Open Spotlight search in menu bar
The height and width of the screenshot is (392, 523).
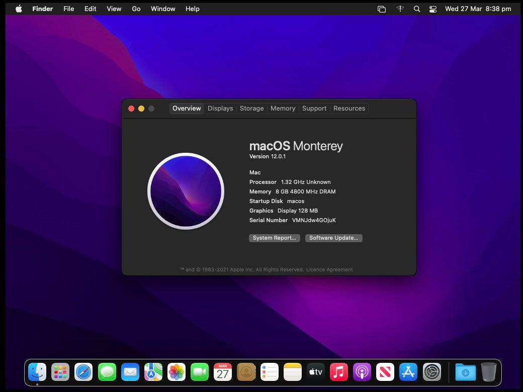pyautogui.click(x=417, y=9)
